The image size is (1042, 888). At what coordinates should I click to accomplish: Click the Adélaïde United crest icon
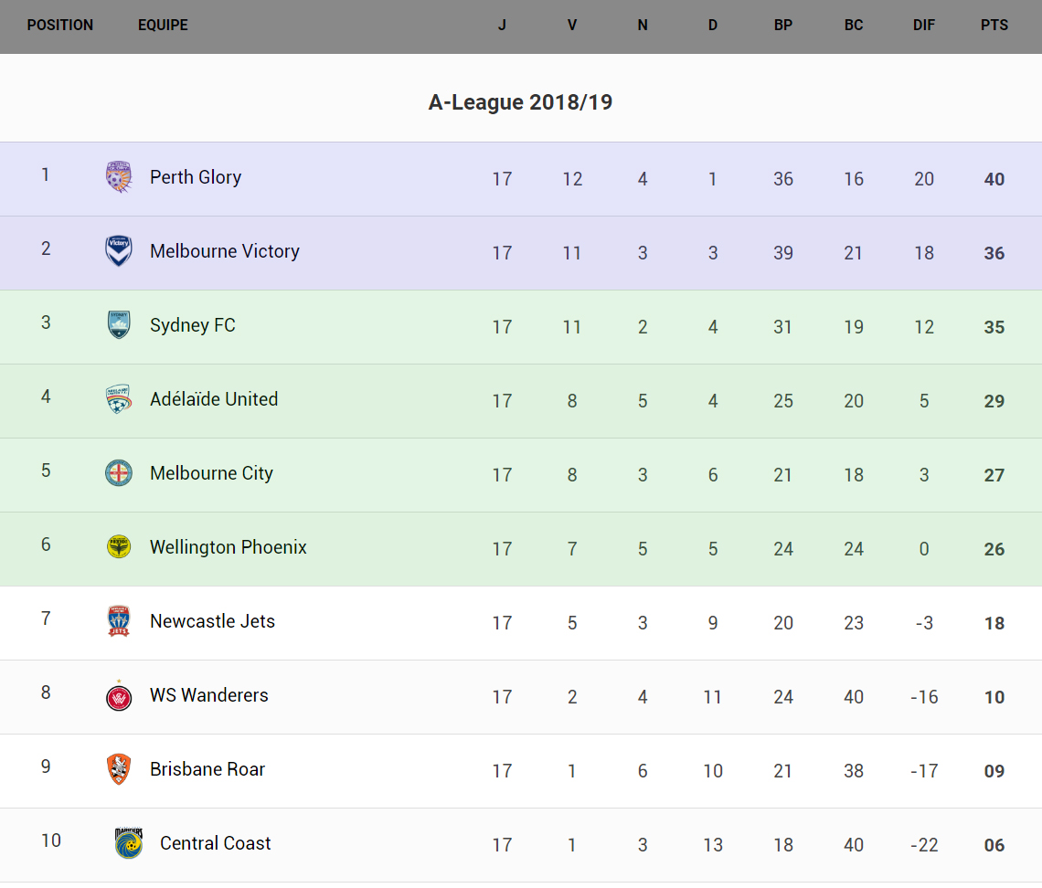point(119,399)
